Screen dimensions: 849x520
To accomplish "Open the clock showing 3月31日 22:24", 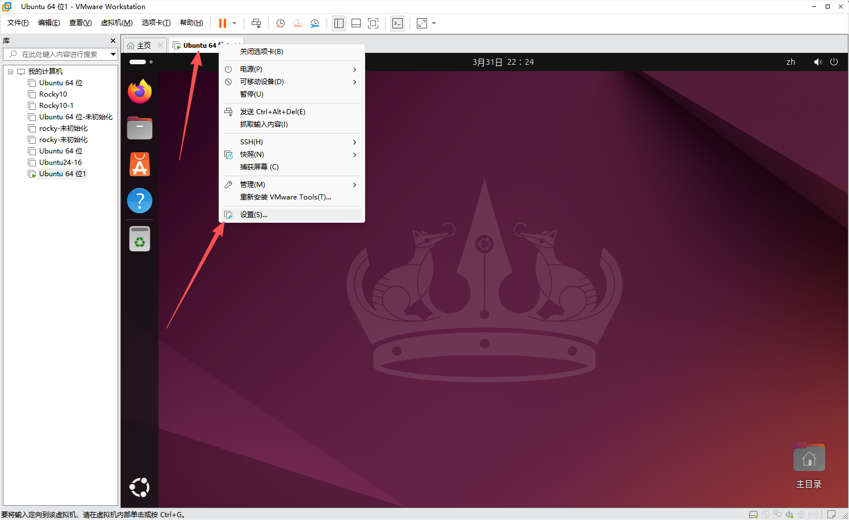I will click(x=503, y=62).
